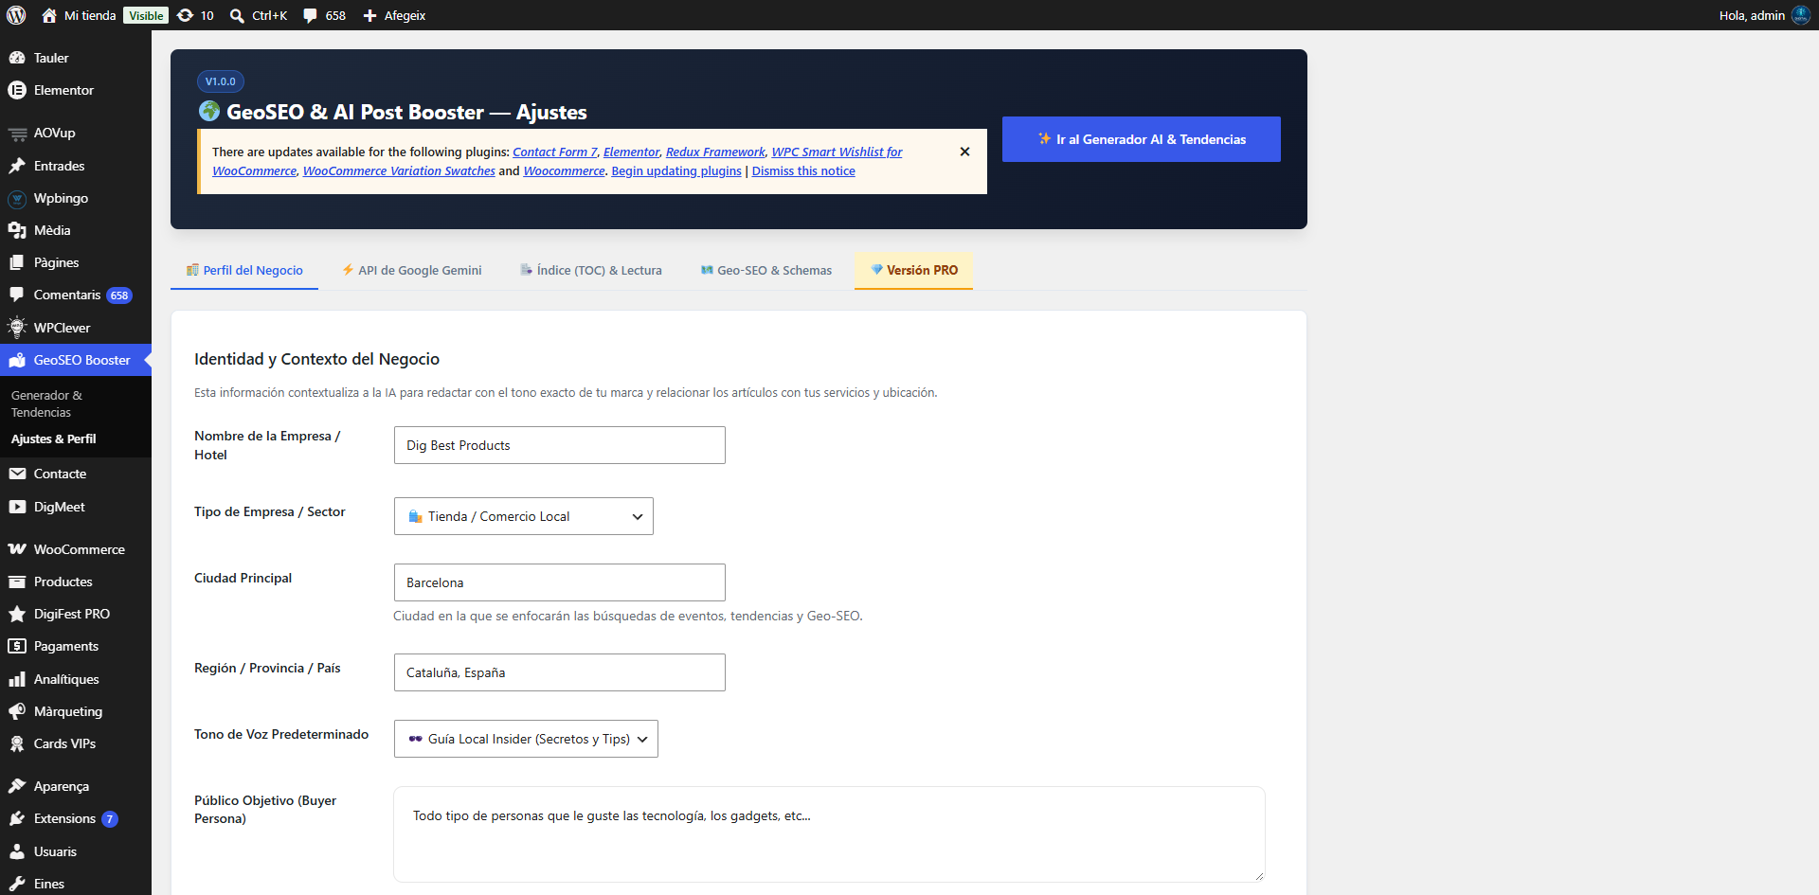Click the Público Objetivo textarea
1819x895 pixels.
click(829, 834)
